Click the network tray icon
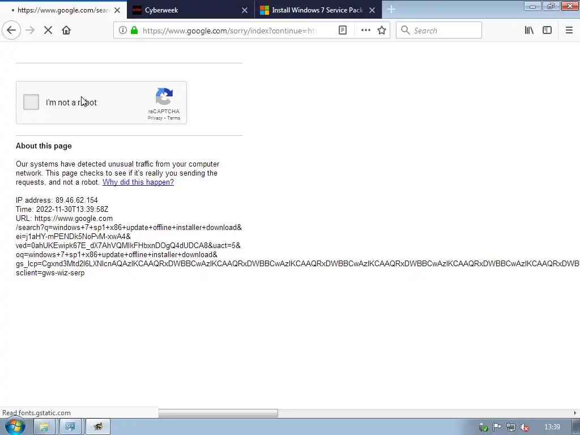 click(510, 427)
